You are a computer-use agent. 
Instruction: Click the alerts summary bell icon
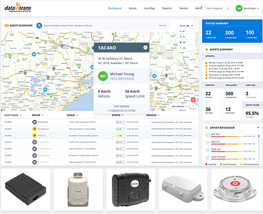[x=207, y=49]
